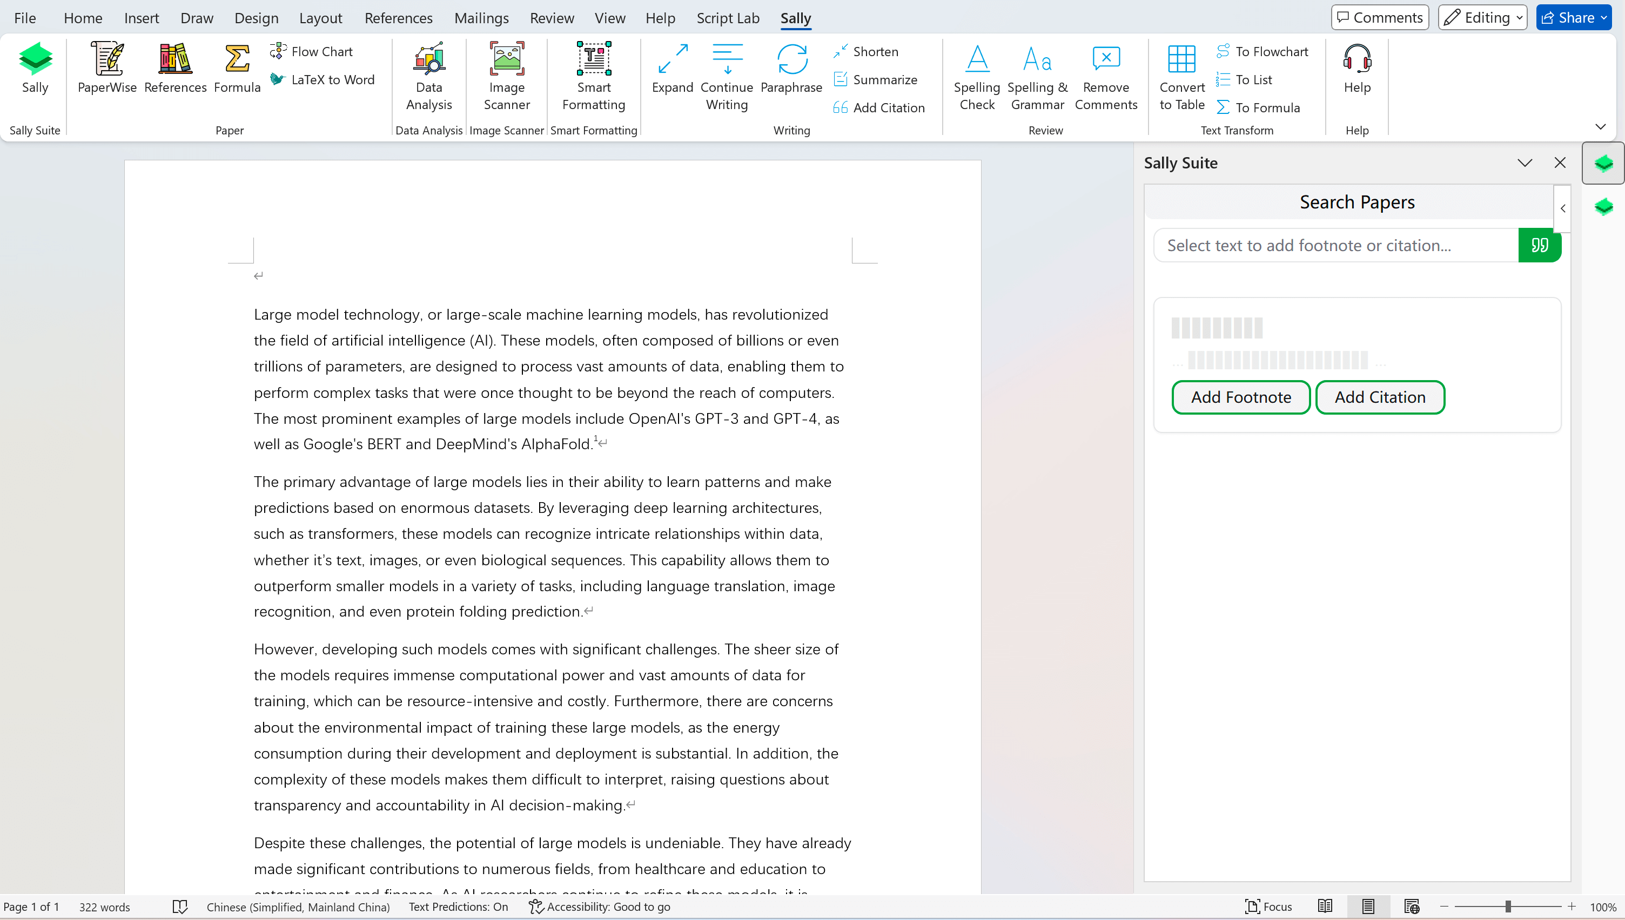Click the Add Footnote button
1625x920 pixels.
point(1241,397)
